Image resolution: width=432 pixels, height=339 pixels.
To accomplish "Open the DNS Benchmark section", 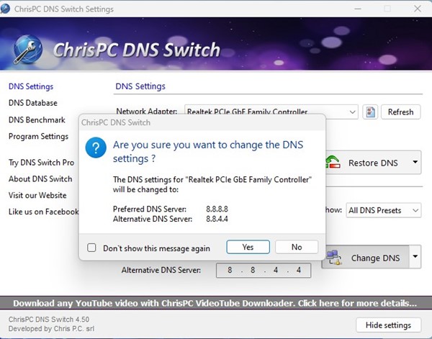I will 37,119.
